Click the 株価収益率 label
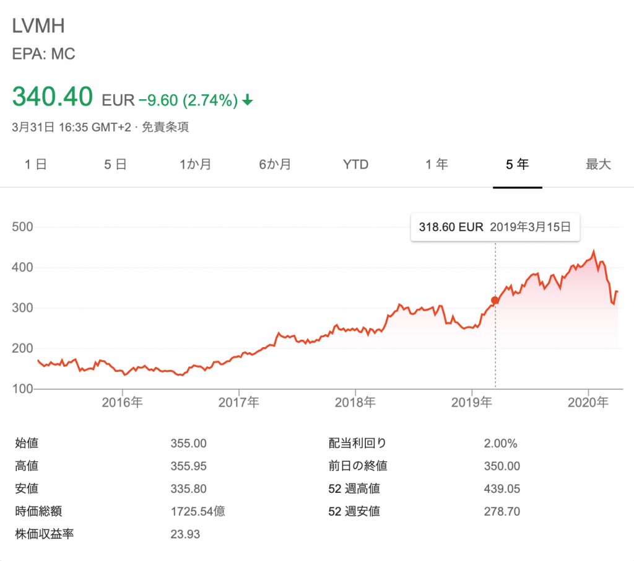 [x=45, y=534]
